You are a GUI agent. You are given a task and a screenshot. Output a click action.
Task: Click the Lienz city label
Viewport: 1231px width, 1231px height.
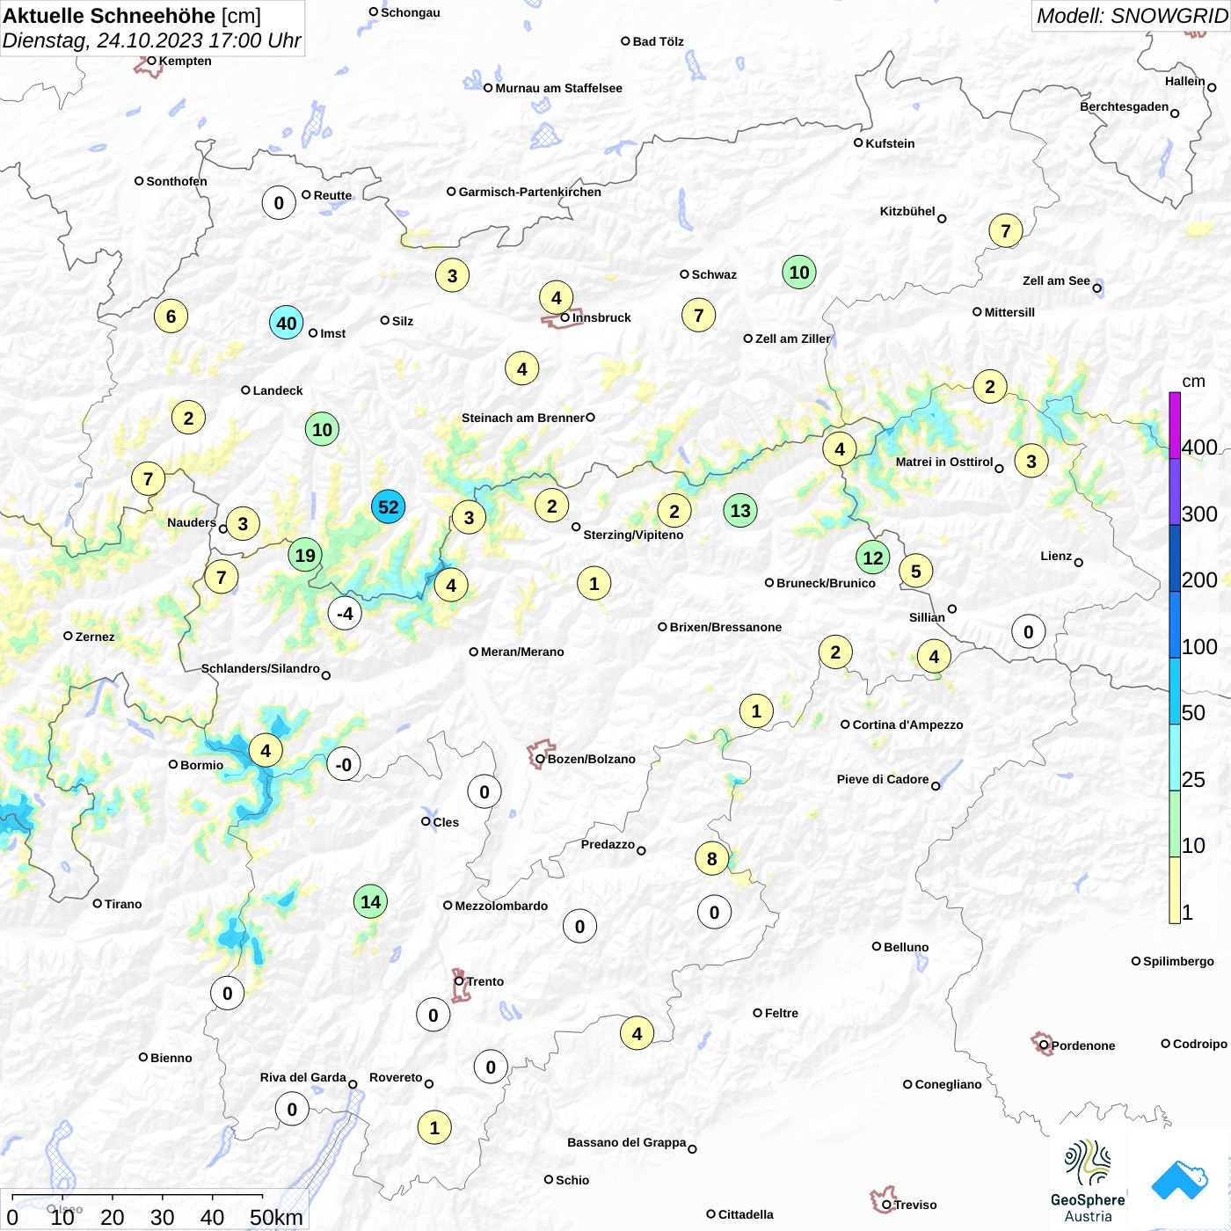point(1056,556)
